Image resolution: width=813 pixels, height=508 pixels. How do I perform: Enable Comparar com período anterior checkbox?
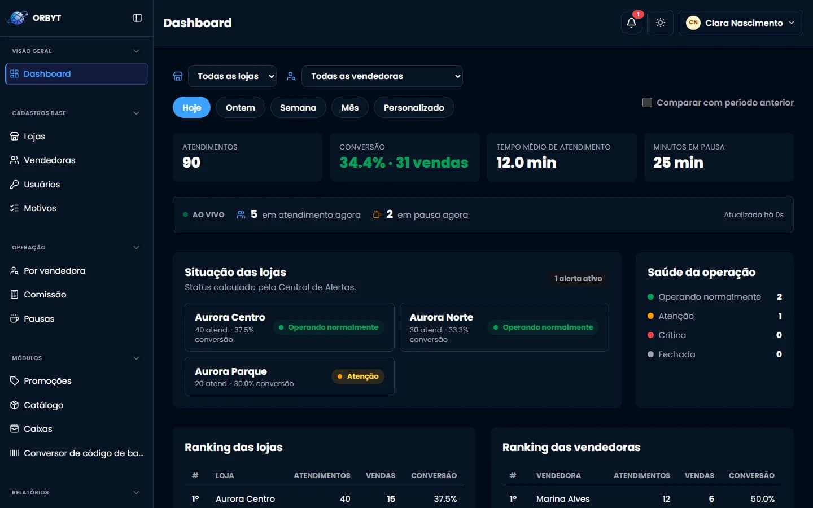click(648, 103)
